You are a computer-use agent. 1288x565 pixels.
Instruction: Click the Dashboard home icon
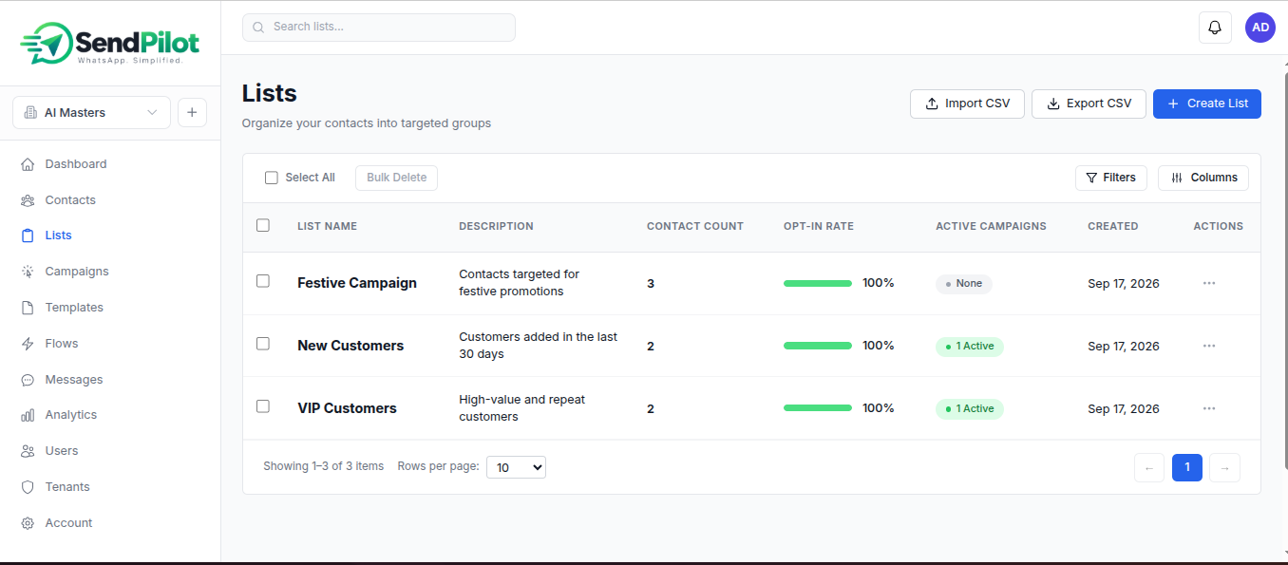[28, 164]
